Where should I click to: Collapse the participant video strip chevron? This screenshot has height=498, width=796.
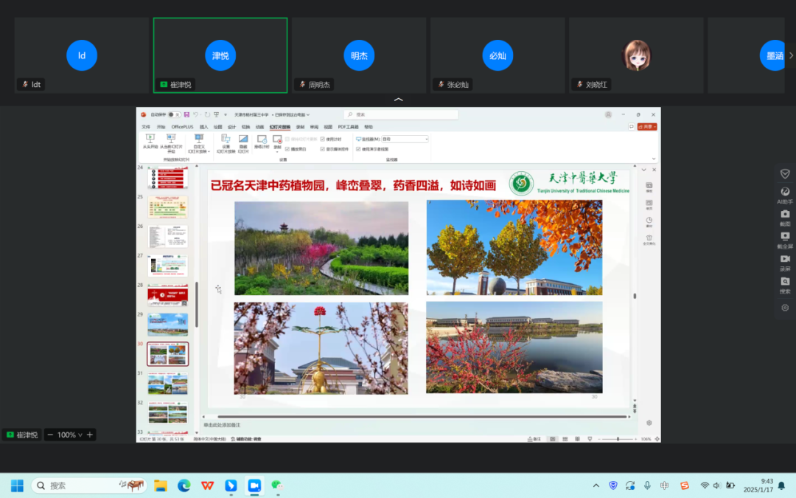coord(398,100)
